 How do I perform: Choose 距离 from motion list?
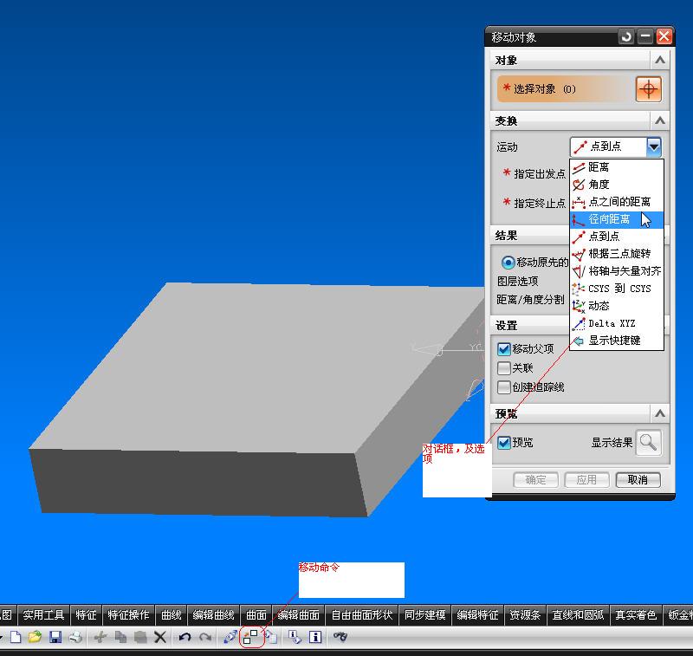tap(617, 167)
